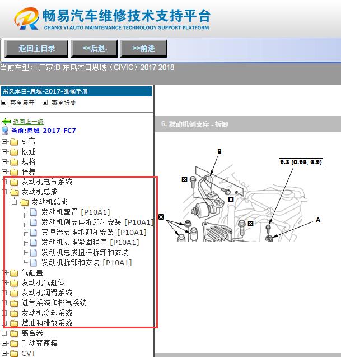Click the 气缸盖 folder icon
The width and height of the screenshot is (341, 357).
pos(14,273)
